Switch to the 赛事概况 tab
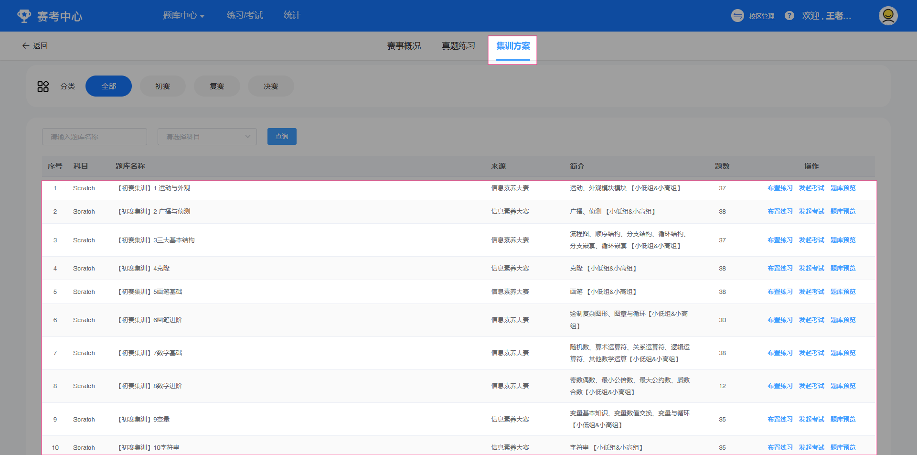The image size is (917, 455). coord(404,46)
